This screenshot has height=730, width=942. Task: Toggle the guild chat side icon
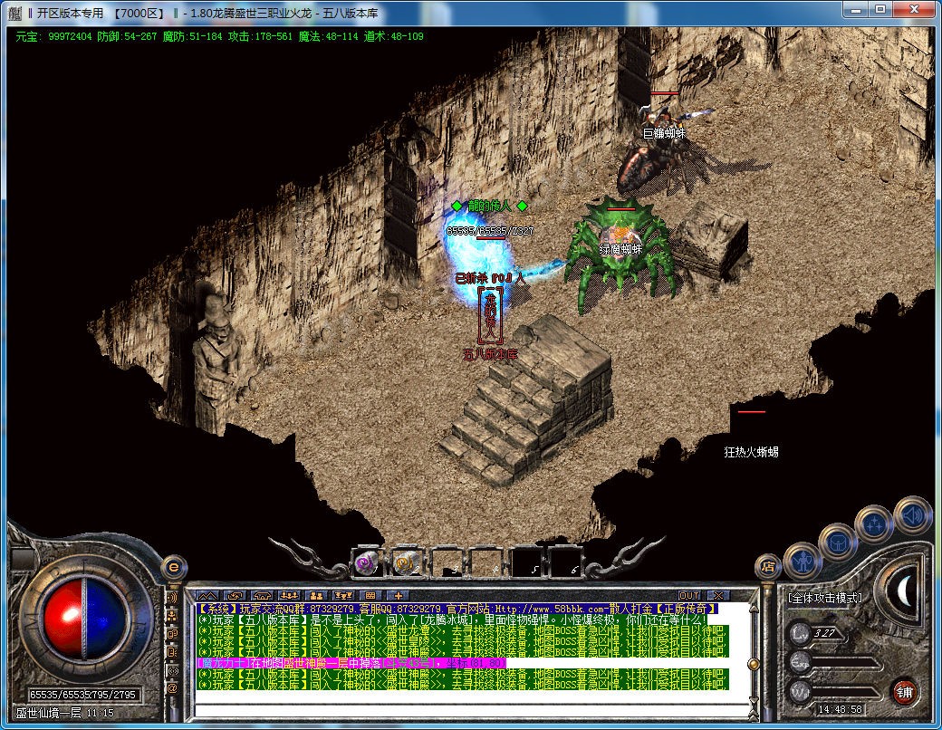[172, 634]
